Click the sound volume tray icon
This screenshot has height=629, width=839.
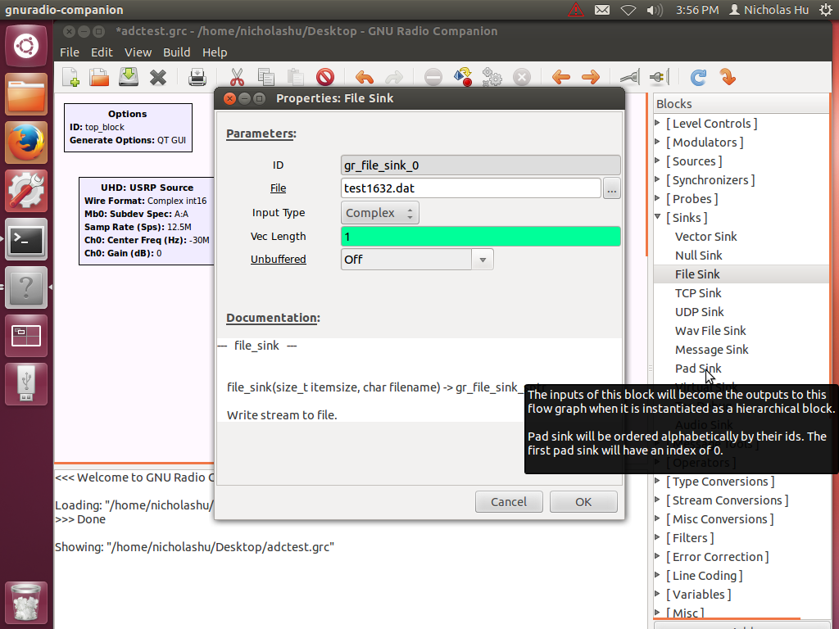654,10
